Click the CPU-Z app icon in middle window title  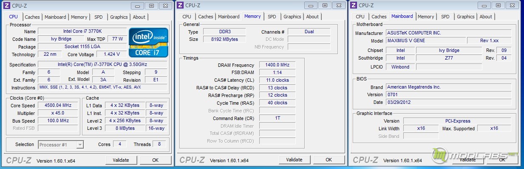click(180, 5)
